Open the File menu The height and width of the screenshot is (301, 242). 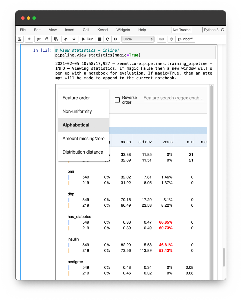23,30
